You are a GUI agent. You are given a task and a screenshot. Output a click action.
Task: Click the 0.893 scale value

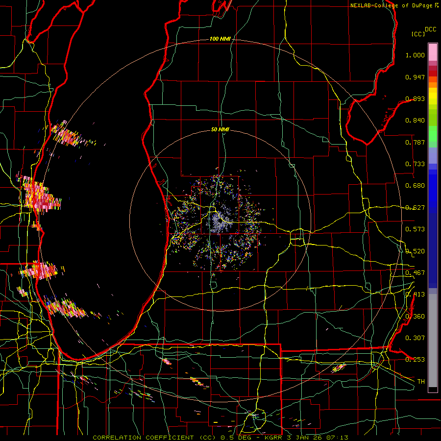coord(415,98)
